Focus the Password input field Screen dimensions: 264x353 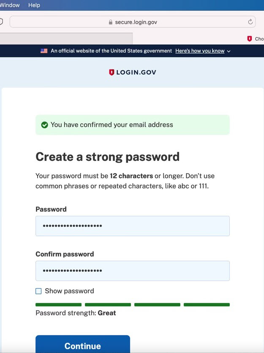pos(133,226)
